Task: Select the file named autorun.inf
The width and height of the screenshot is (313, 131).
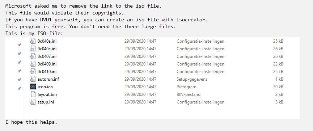Action: point(48,79)
